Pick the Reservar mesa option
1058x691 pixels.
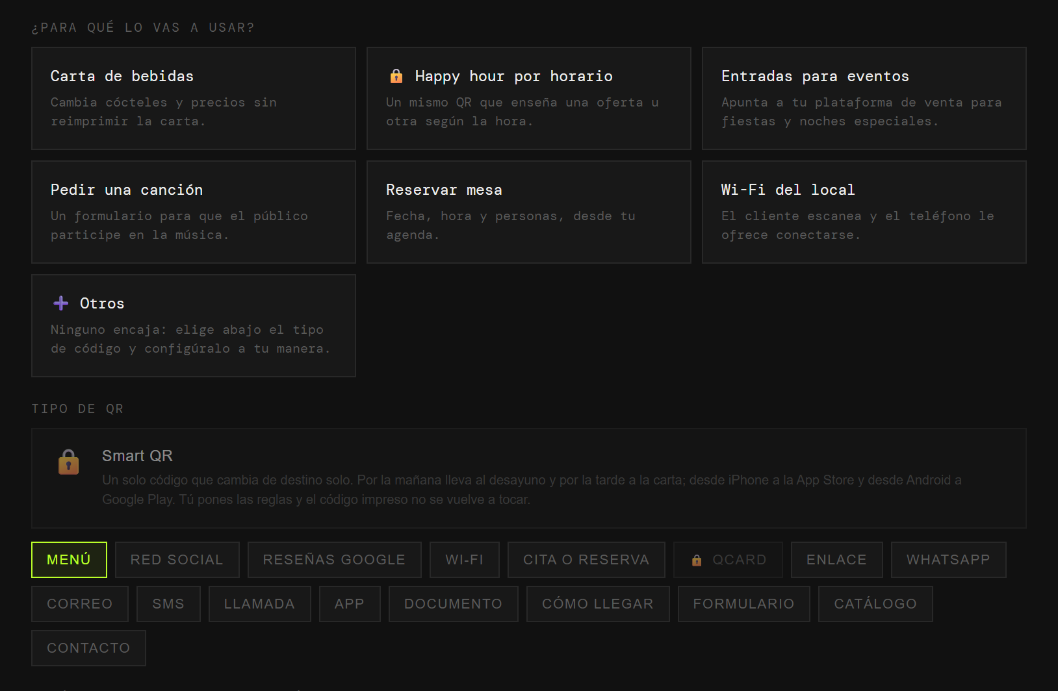coord(529,212)
